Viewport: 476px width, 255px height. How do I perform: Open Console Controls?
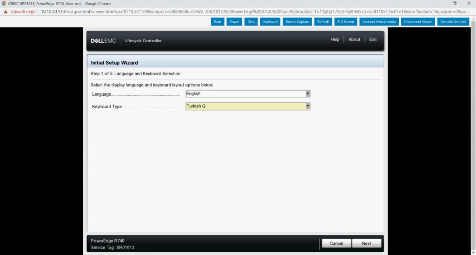(453, 22)
